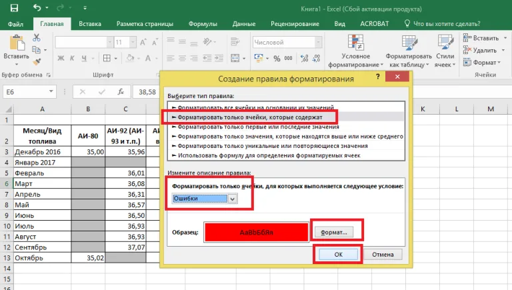Open the number format Числовой dropdown
512x290 pixels.
[318, 42]
